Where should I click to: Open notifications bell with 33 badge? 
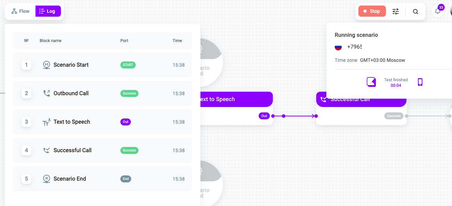[x=438, y=11]
